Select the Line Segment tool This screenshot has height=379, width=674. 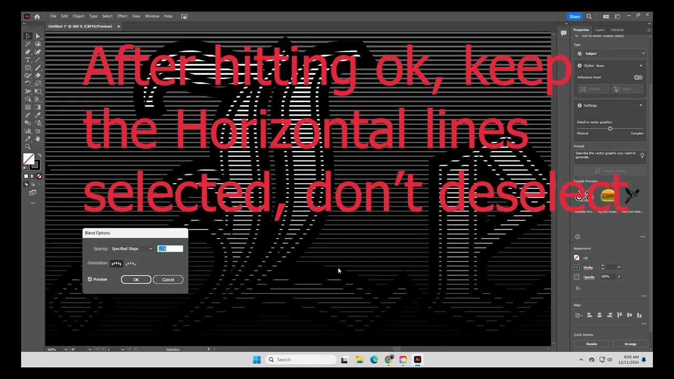(x=38, y=60)
